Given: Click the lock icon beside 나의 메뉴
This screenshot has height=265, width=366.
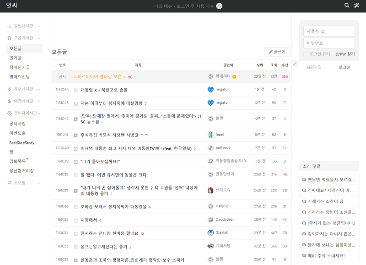Looking at the screenshot, I should coord(219,6).
